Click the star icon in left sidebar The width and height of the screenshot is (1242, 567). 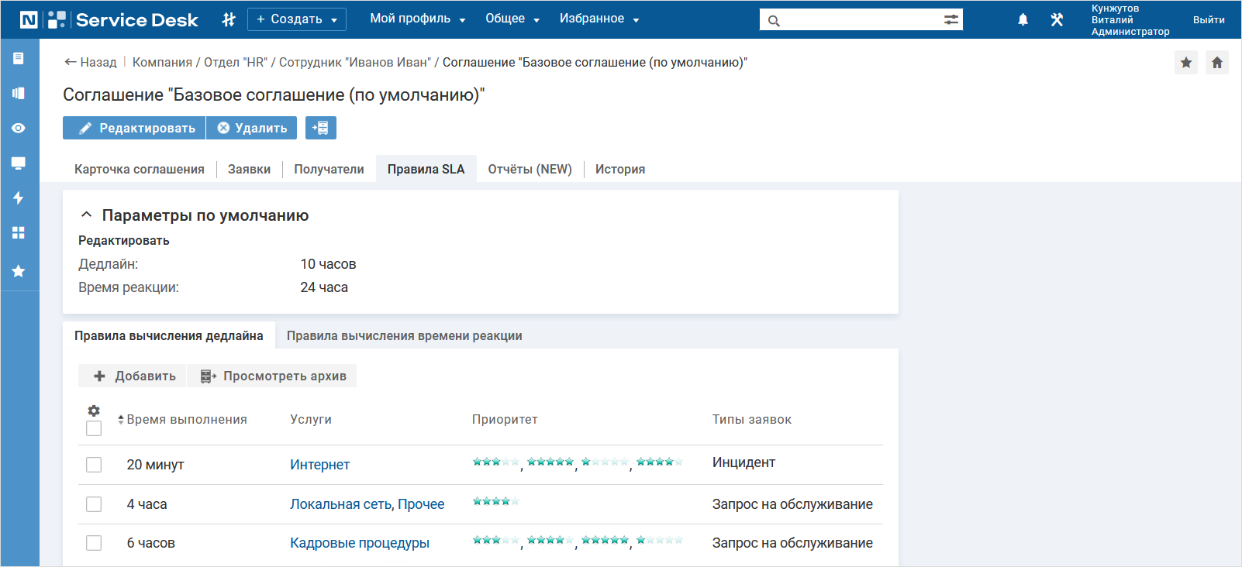pyautogui.click(x=19, y=271)
